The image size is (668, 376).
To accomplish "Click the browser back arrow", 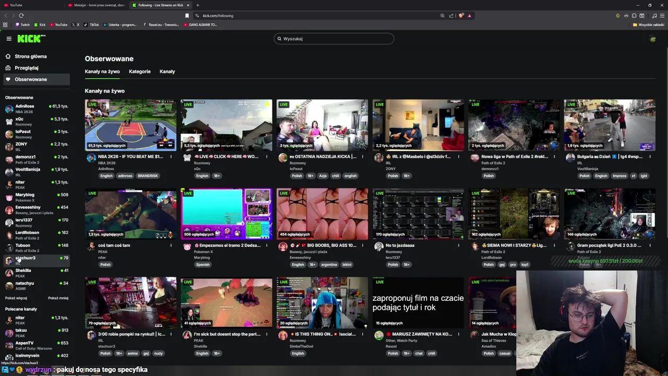I will [x=6, y=16].
